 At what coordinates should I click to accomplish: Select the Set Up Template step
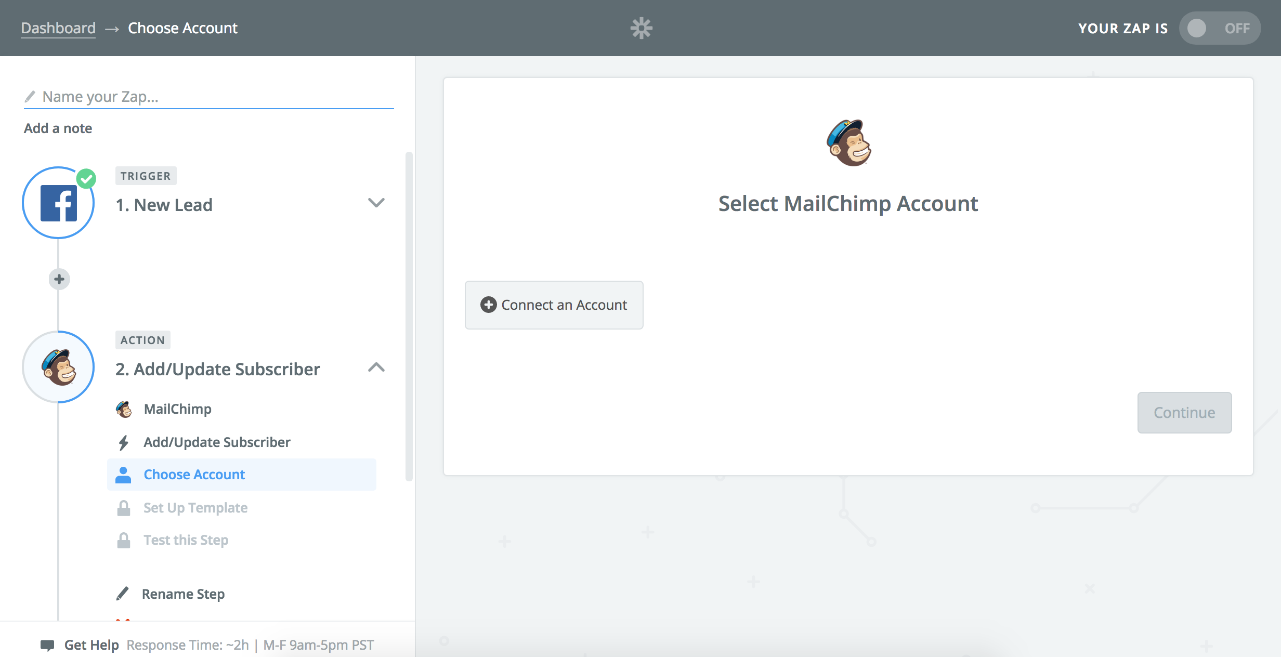[x=195, y=508]
